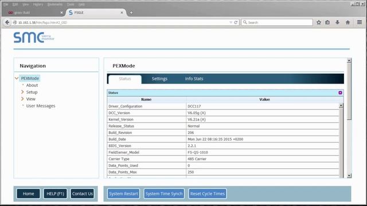Select the Release_Status row name
367x206 pixels.
pos(121,126)
